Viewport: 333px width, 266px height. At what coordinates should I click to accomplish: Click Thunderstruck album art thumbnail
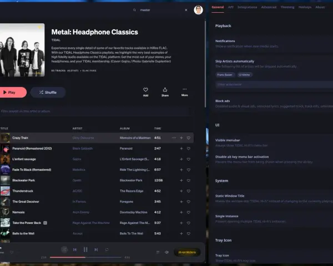click(5, 191)
